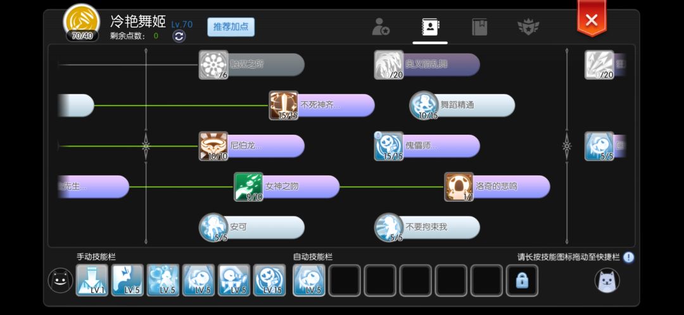The width and height of the screenshot is (684, 315).
Task: Select the 洛奇的悲鸣 skill icon
Action: [x=459, y=187]
